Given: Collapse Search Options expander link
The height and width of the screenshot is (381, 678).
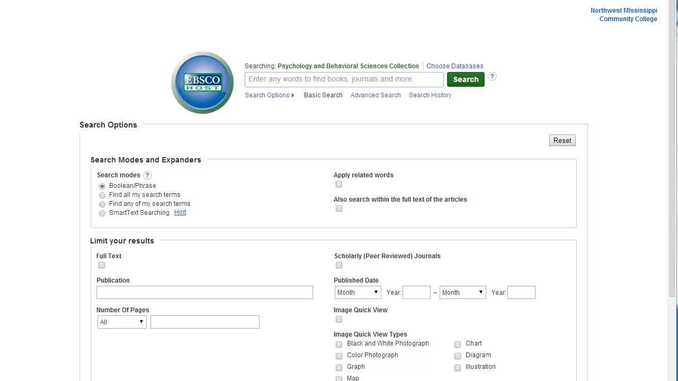Looking at the screenshot, I should click(x=269, y=95).
